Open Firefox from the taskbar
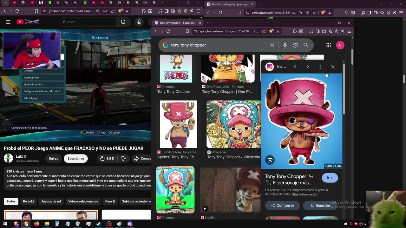This screenshot has height=228, width=406. (36, 224)
